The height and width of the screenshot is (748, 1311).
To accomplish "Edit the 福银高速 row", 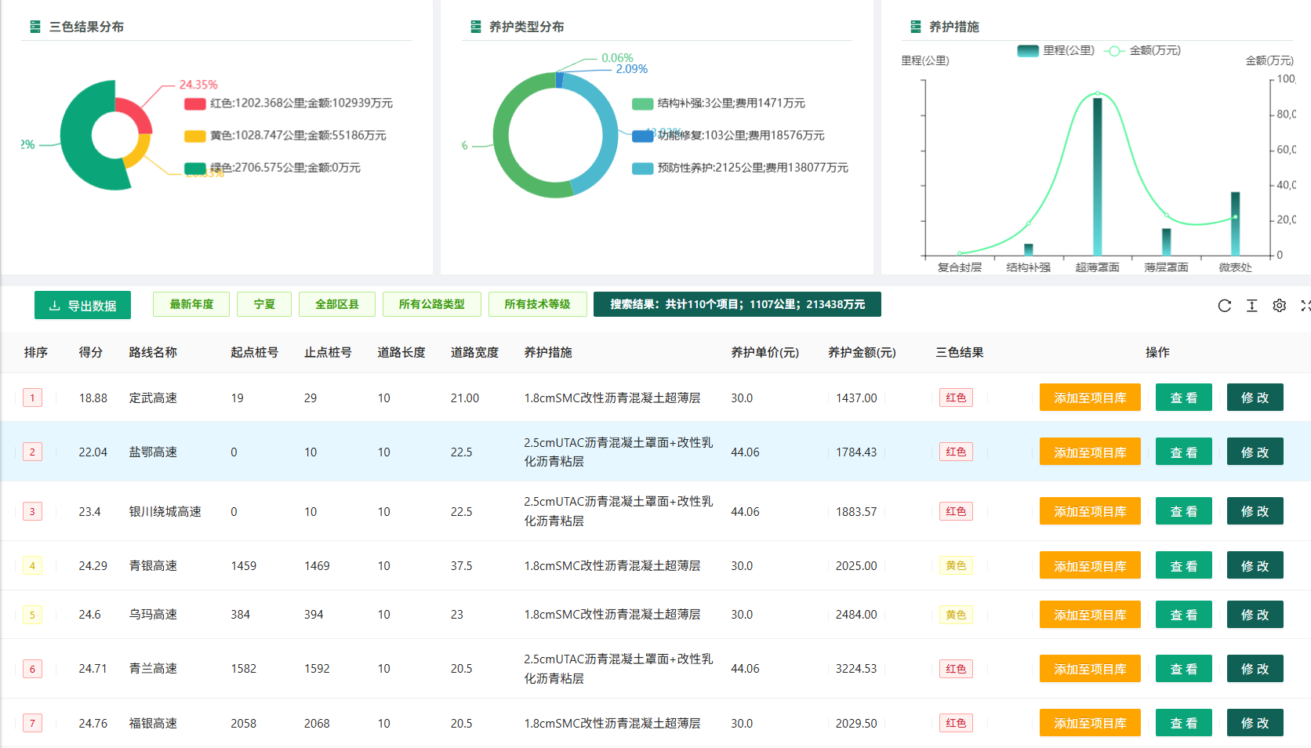I will [x=1255, y=723].
